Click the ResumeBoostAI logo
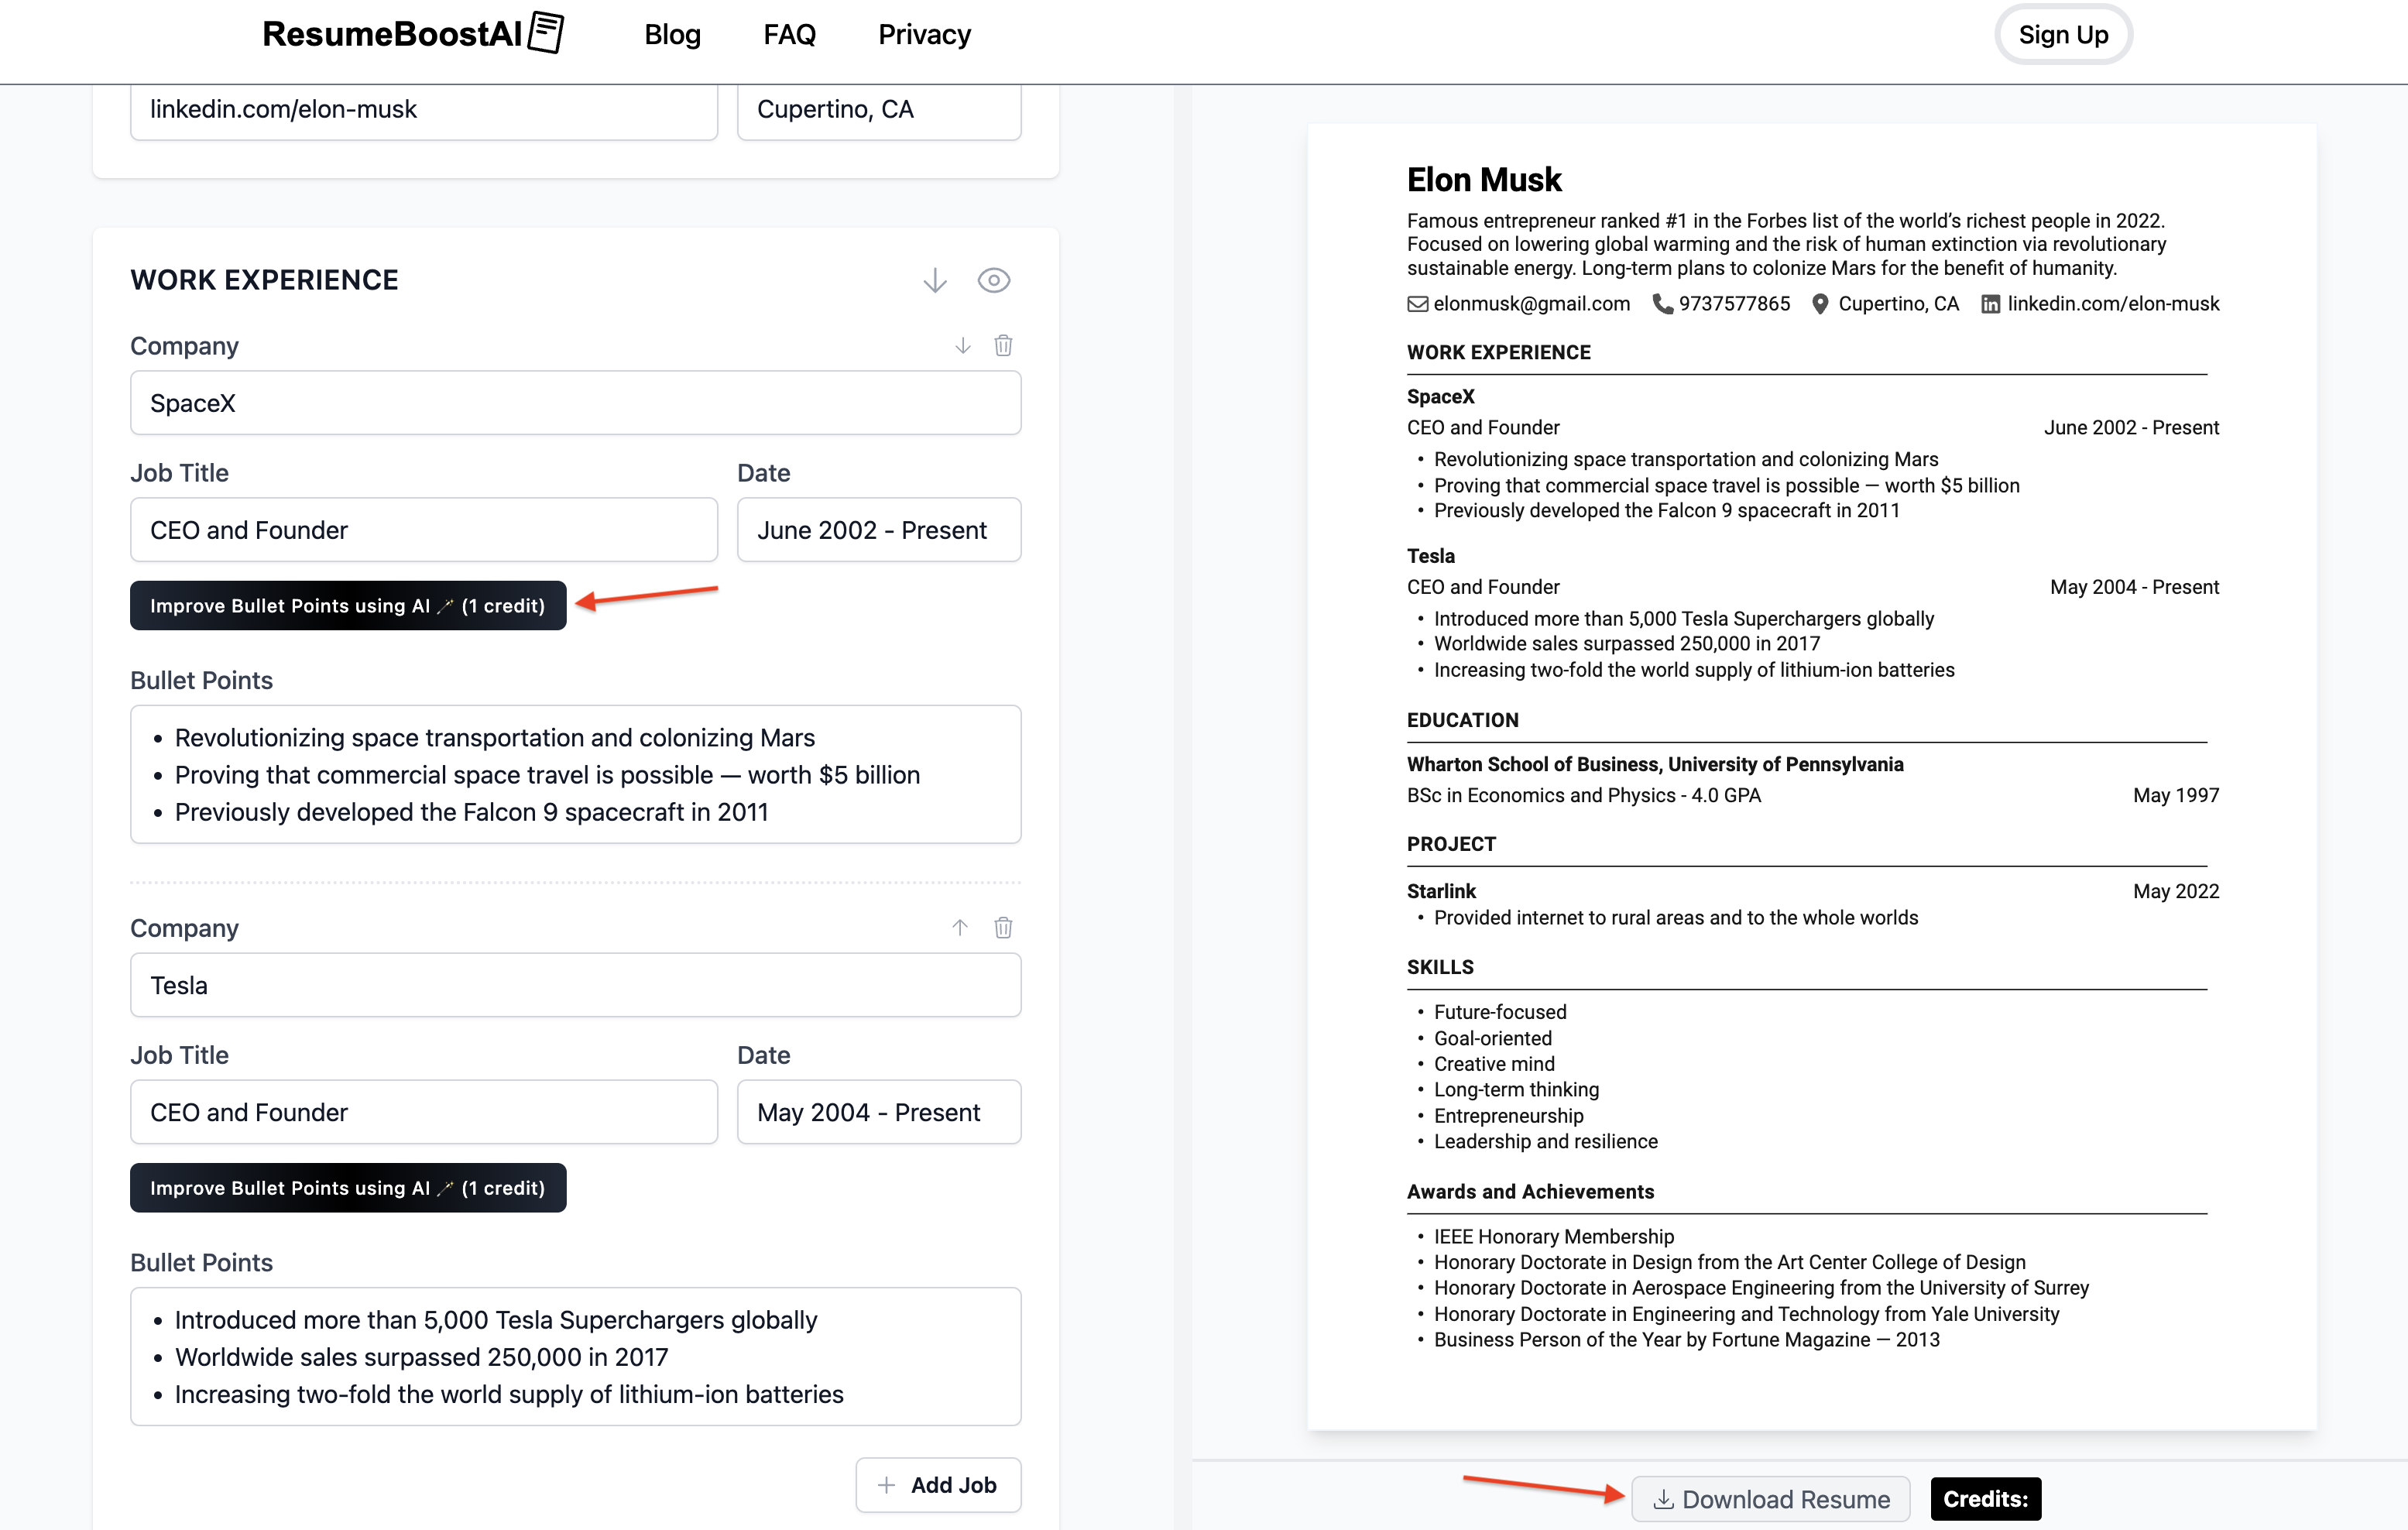The width and height of the screenshot is (2408, 1530). [412, 34]
